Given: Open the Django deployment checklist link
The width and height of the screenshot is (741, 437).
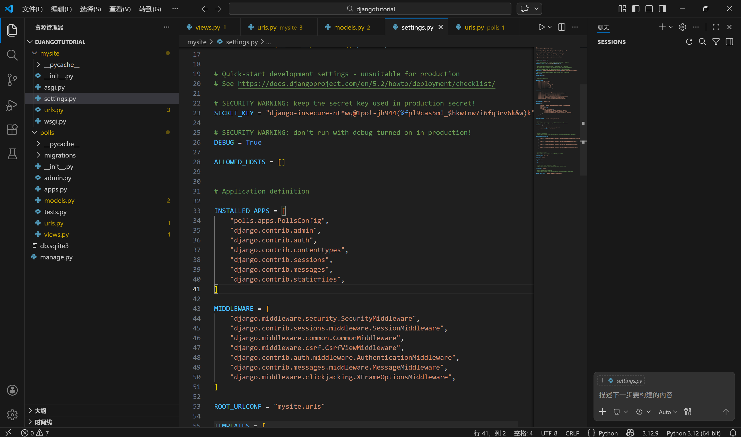Looking at the screenshot, I should (x=366, y=84).
